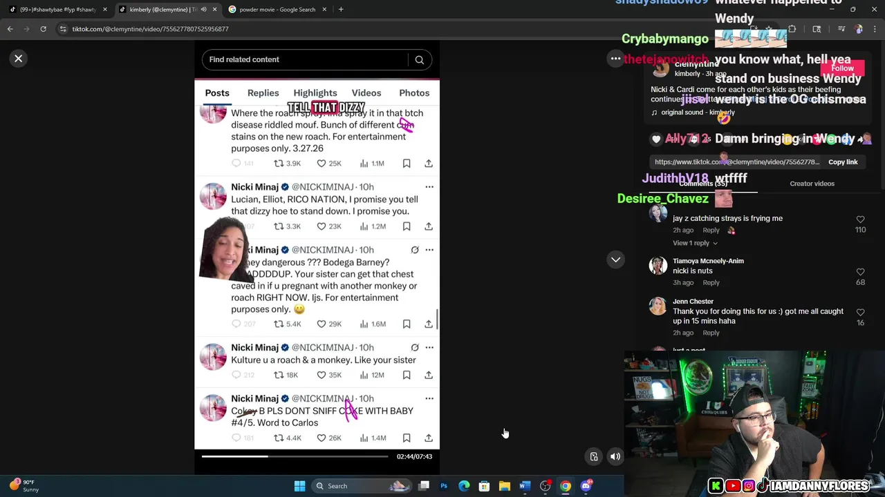This screenshot has width=885, height=497.
Task: Go back with the browser back arrow
Action: (10, 29)
